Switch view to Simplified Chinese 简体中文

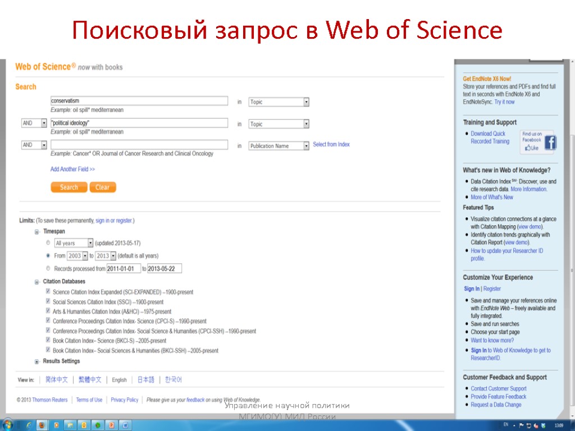[x=57, y=380]
